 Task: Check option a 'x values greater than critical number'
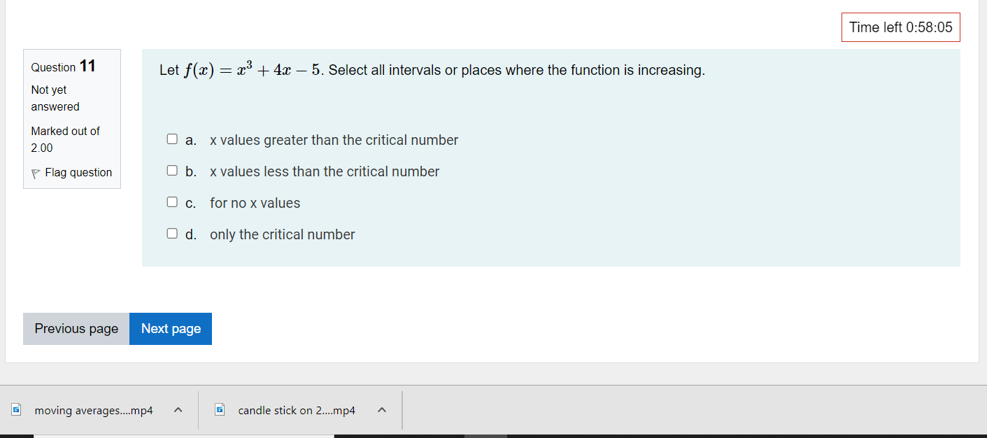pyautogui.click(x=172, y=139)
